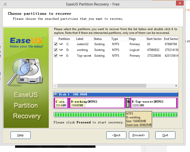Click 'NTFS' type in the C: row
The height and width of the screenshot is (152, 190).
[116, 44]
